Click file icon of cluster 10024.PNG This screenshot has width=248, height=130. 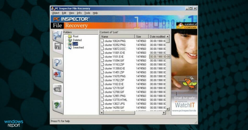(102, 41)
